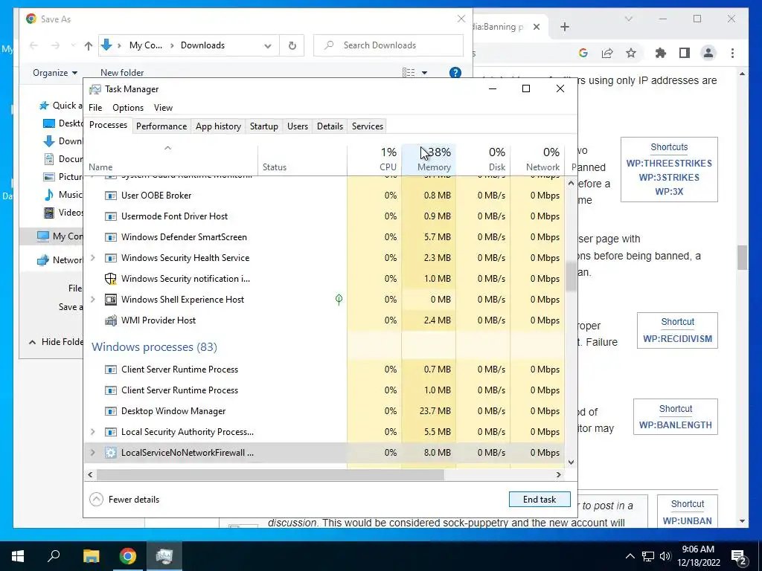Open the Options menu in Task Manager
The width and height of the screenshot is (762, 571).
[x=128, y=108]
